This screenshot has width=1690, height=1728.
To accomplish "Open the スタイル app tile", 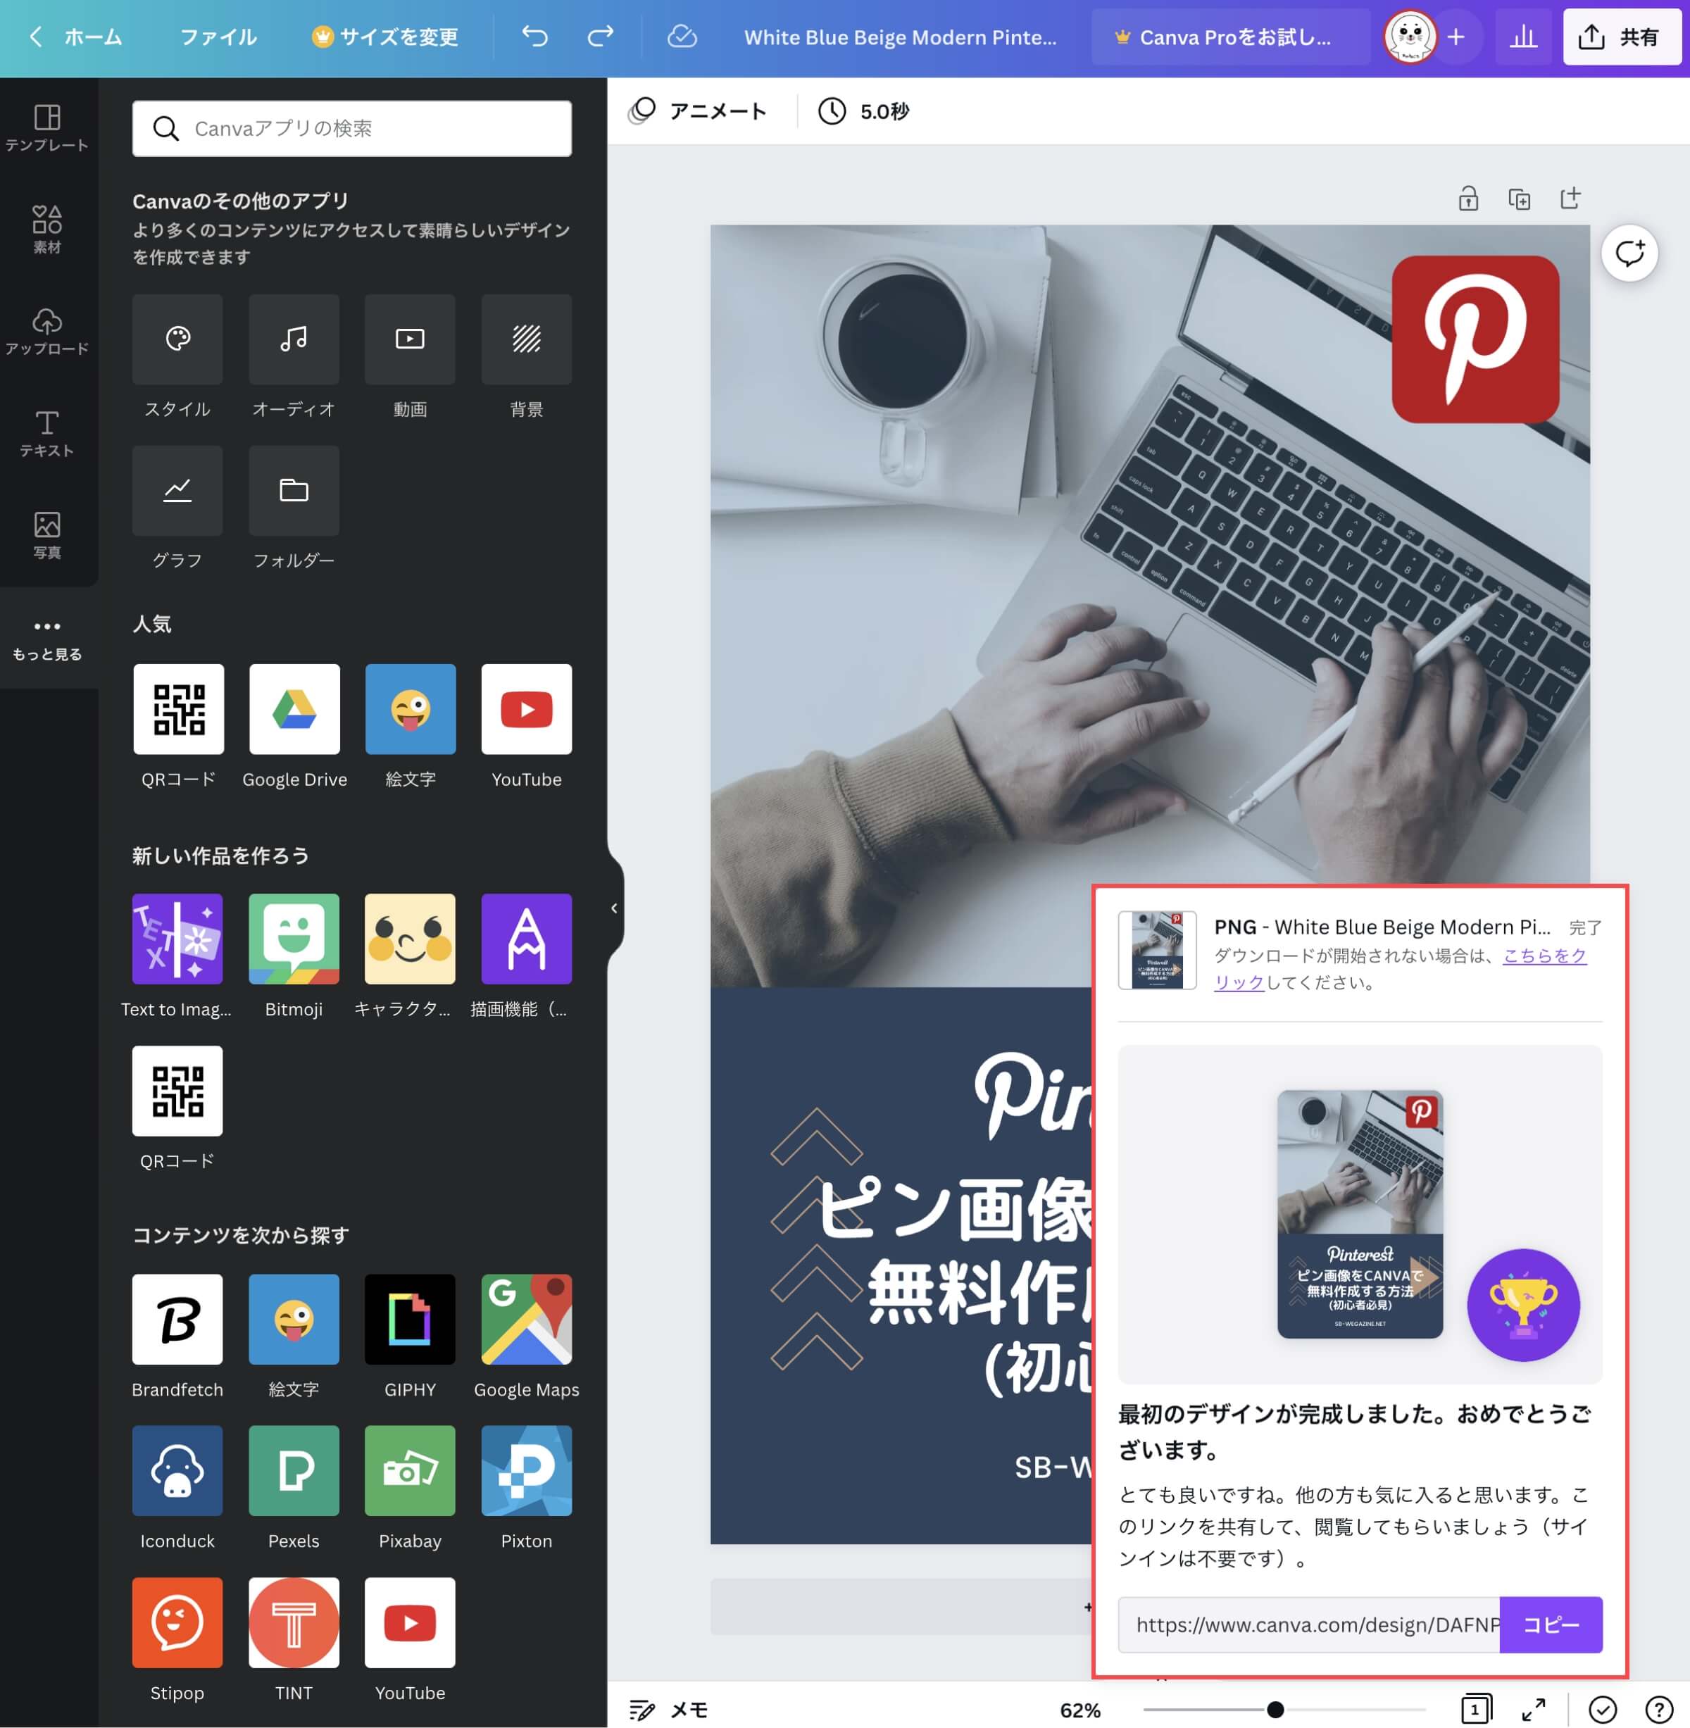I will [177, 339].
